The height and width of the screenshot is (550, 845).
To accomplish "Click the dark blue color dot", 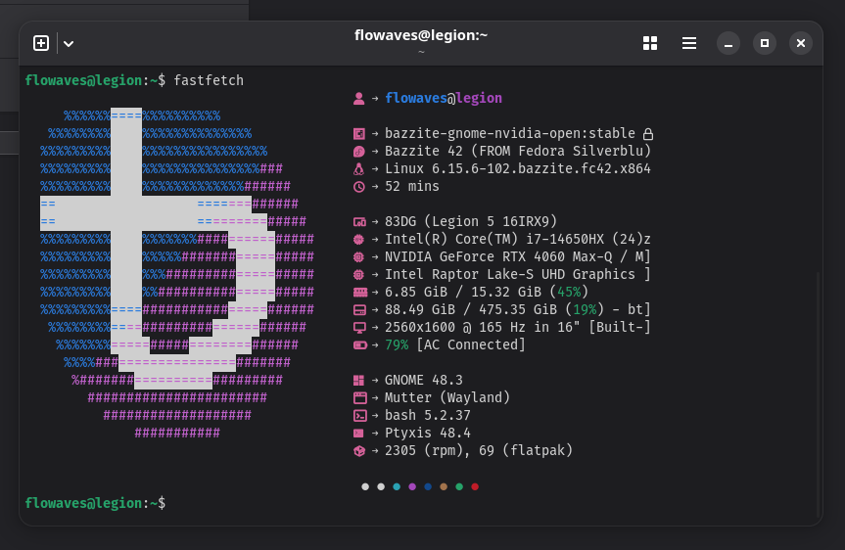I will 428,486.
